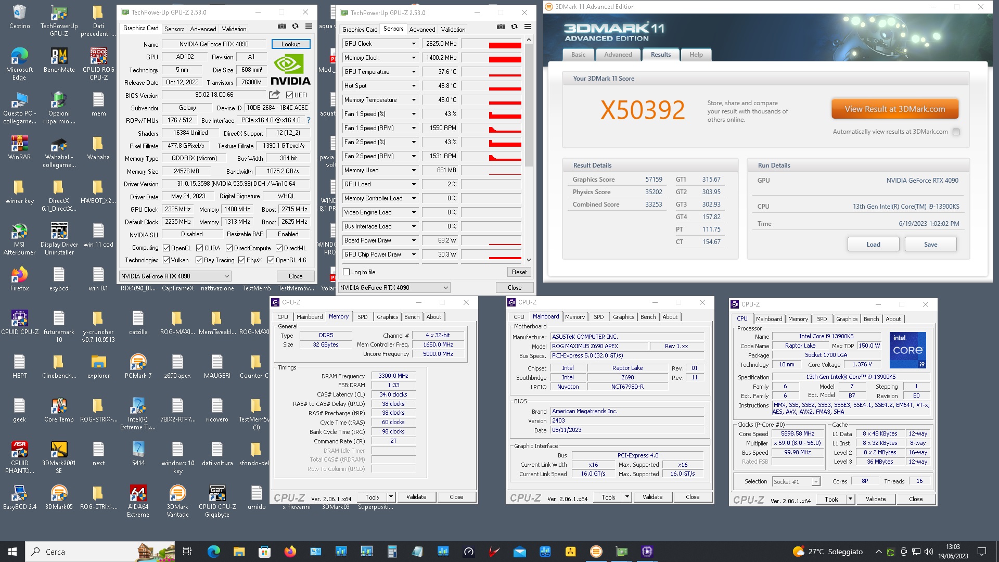
Task: Click the Lookup button in GPU-Z
Action: [x=291, y=44]
